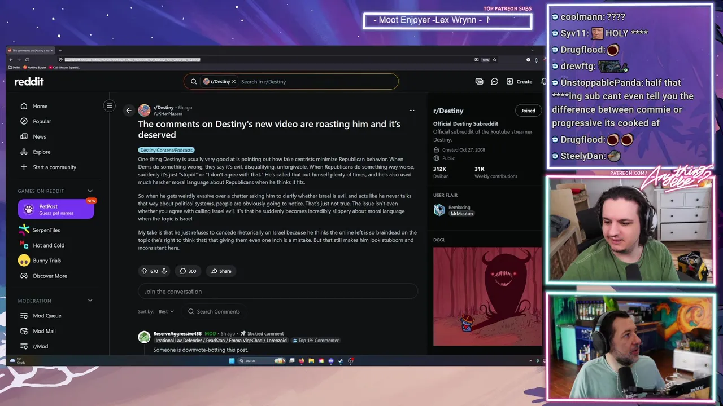Show hidden system tray icons

point(530,361)
